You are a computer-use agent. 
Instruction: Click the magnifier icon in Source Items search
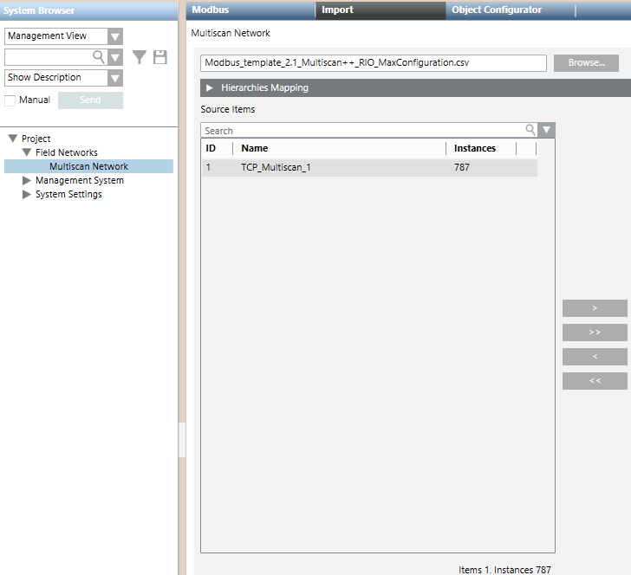coord(530,131)
